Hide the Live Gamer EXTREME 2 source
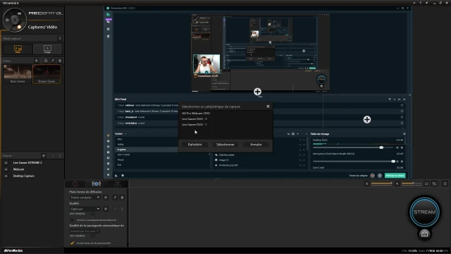Viewport: 451px width, 254px height. [6, 163]
